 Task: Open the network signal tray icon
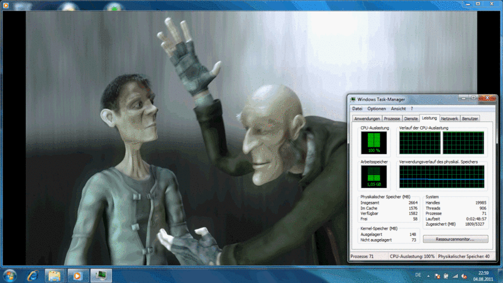(455, 276)
